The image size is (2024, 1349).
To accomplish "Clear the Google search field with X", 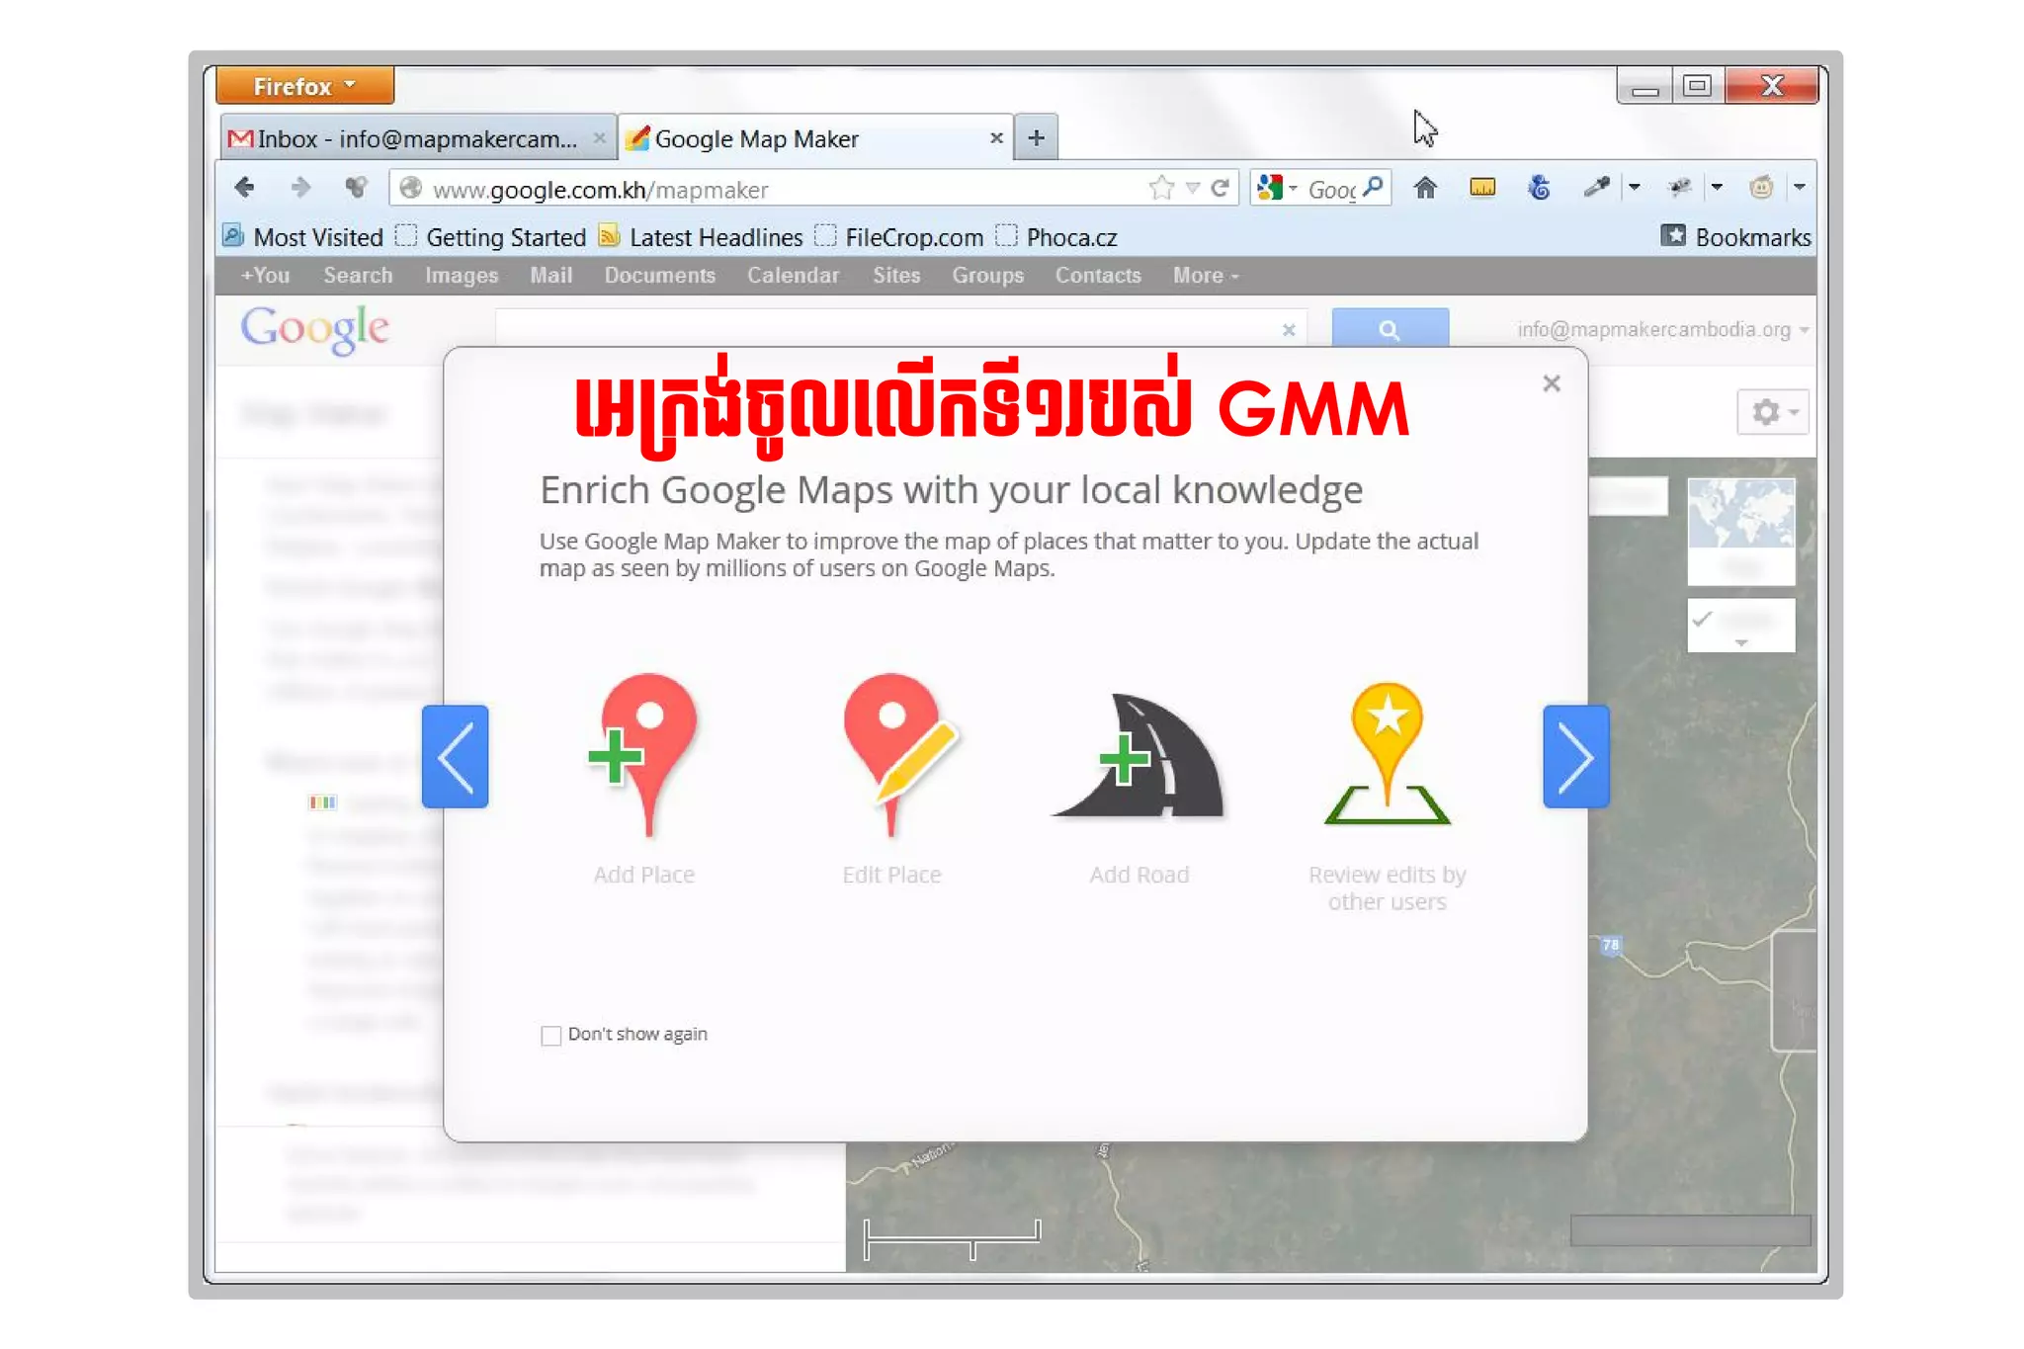I will tap(1289, 330).
